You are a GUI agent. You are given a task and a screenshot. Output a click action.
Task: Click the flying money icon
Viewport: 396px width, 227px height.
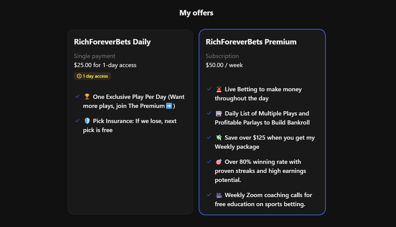click(x=219, y=138)
